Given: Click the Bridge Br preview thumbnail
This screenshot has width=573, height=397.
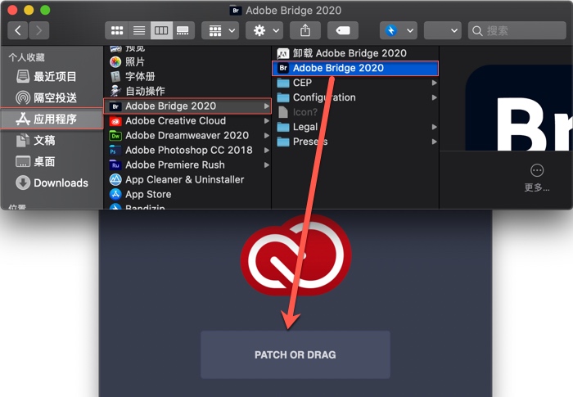Looking at the screenshot, I should (x=519, y=108).
